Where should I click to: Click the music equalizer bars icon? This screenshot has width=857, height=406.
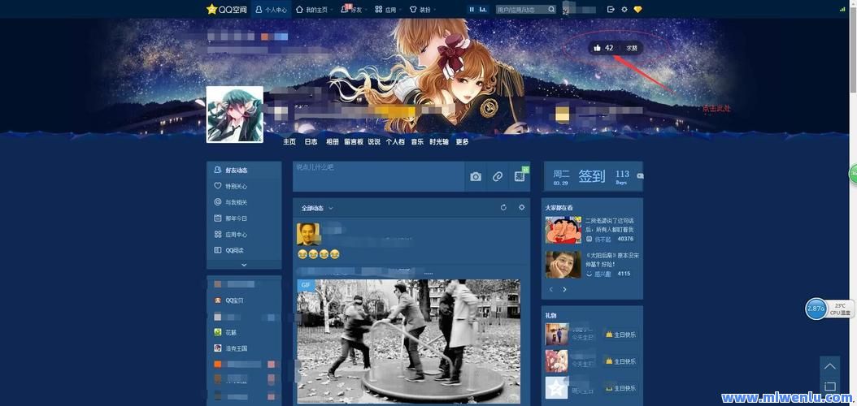point(483,9)
